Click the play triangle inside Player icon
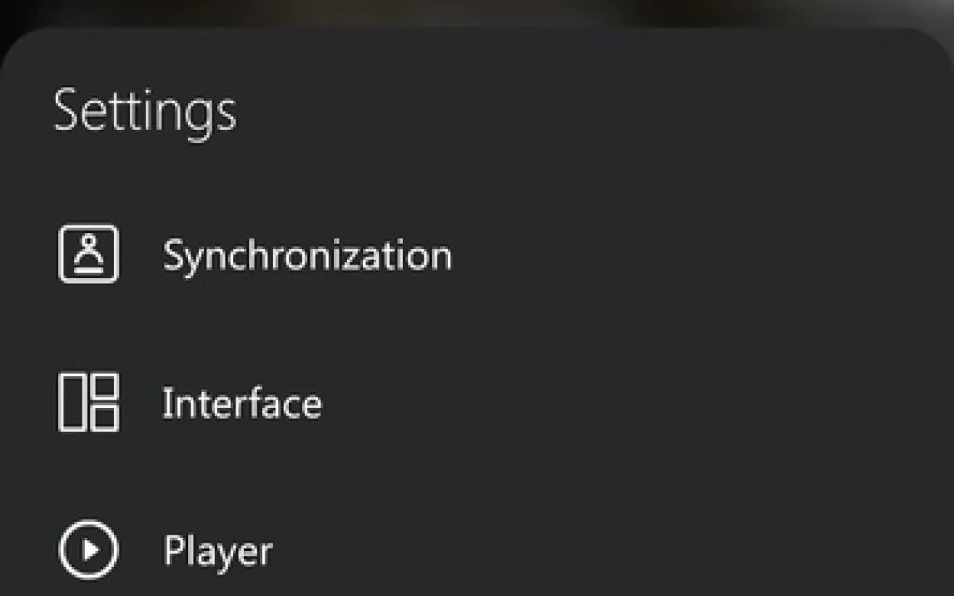 (x=91, y=549)
